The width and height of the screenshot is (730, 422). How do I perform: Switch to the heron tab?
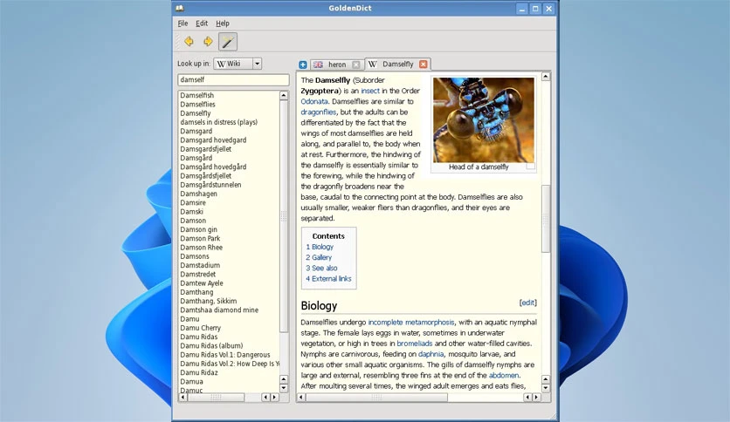(x=336, y=65)
